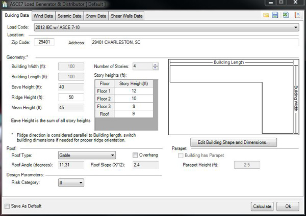Switch to the Building Data tab
This screenshot has height=216, width=306.
pos(17,15)
